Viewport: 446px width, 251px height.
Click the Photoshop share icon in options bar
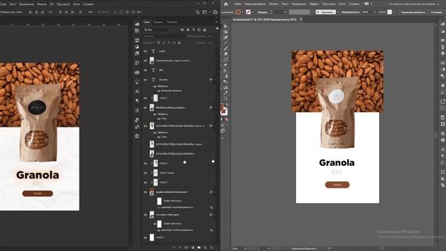(x=215, y=12)
